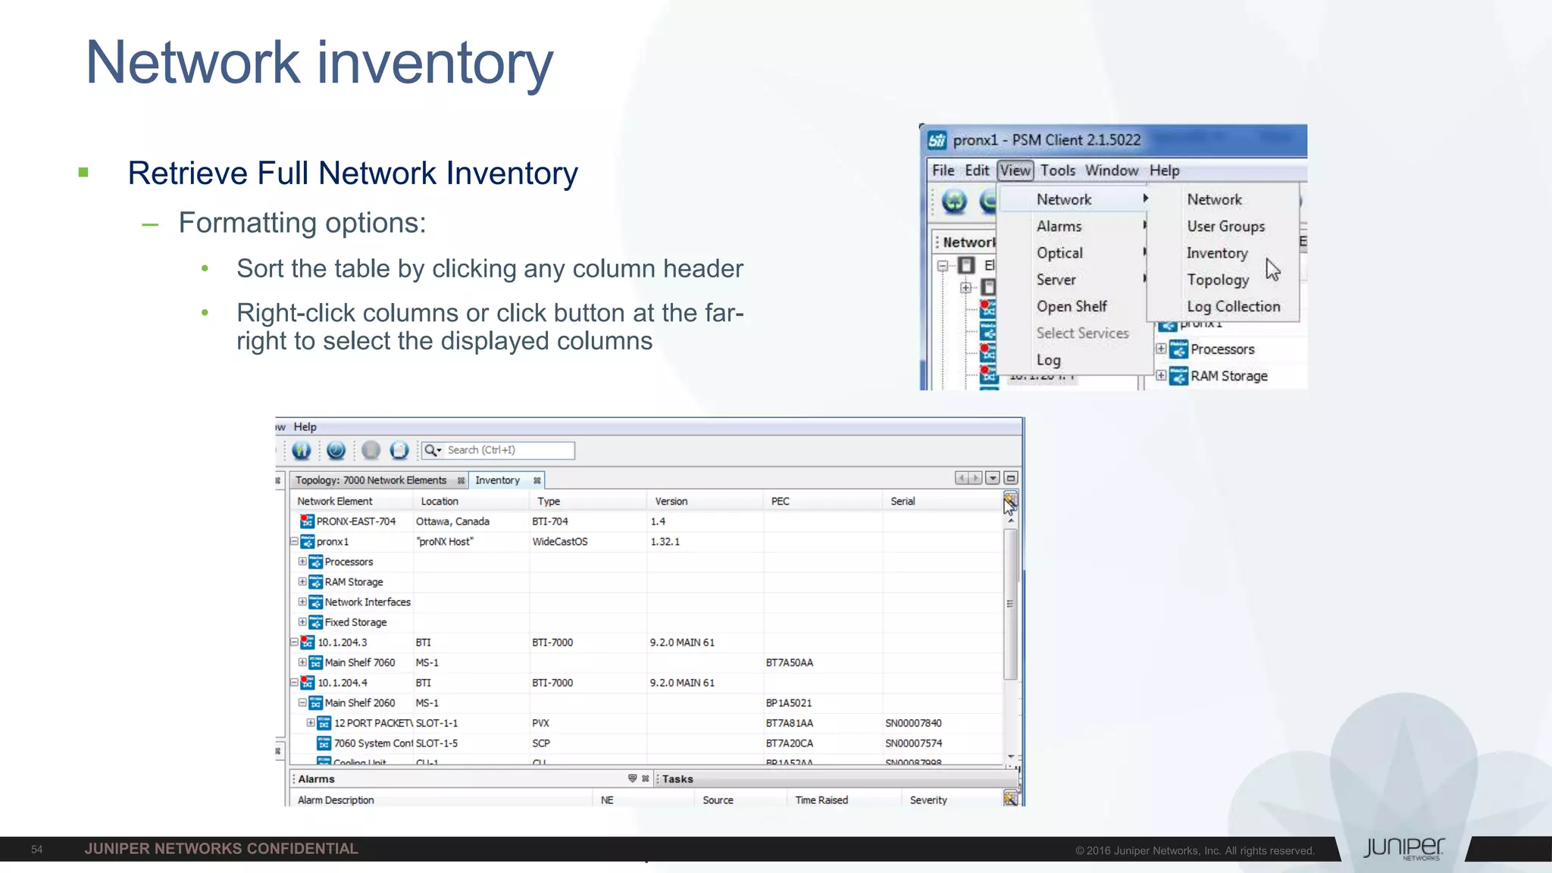Choose Topology from the Network submenu
Screen dimensions: 1552x873
pyautogui.click(x=1218, y=280)
